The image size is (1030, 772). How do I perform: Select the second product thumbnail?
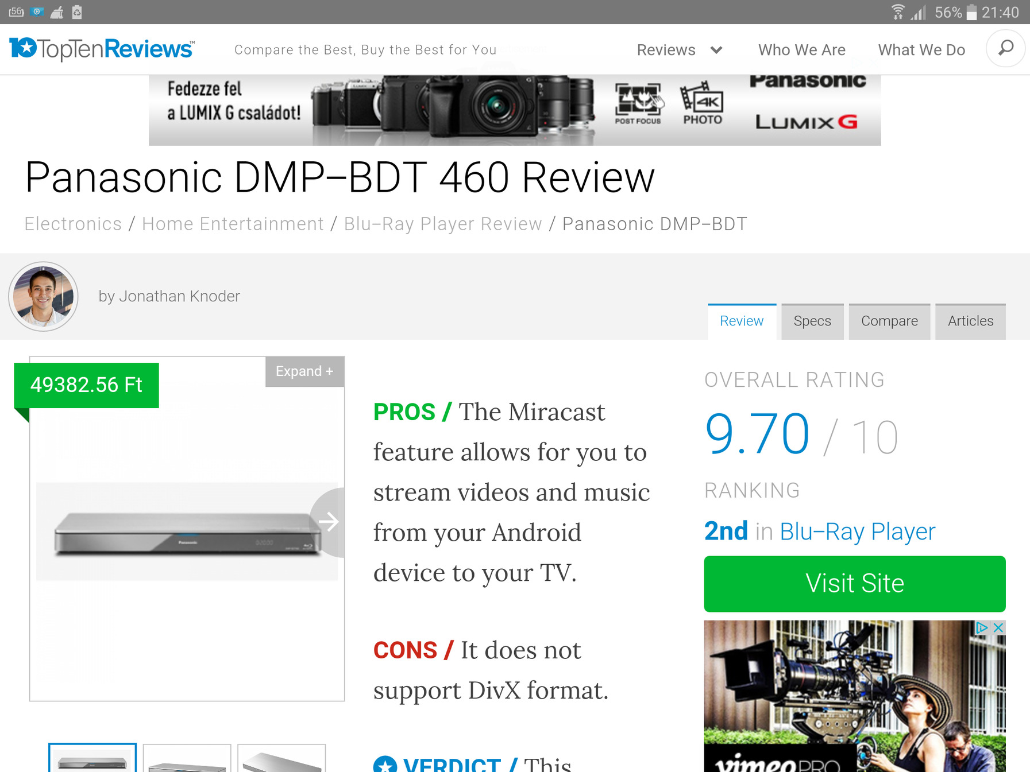pos(187,758)
